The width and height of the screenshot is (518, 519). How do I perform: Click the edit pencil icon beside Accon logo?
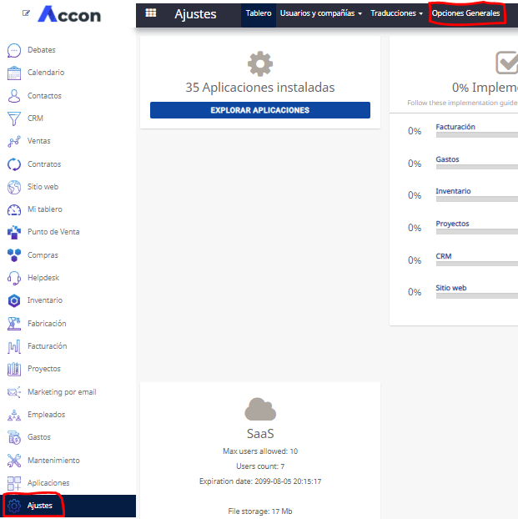[26, 13]
